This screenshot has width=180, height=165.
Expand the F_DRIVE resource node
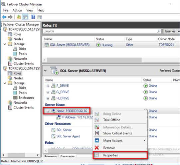[48, 86]
